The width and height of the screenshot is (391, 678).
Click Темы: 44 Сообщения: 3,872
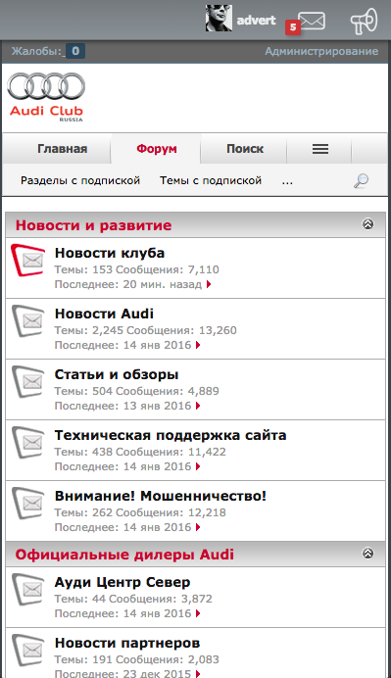pos(133,599)
